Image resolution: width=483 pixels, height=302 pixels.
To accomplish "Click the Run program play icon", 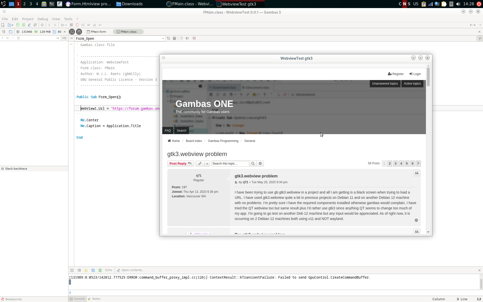I will click(x=63, y=25).
